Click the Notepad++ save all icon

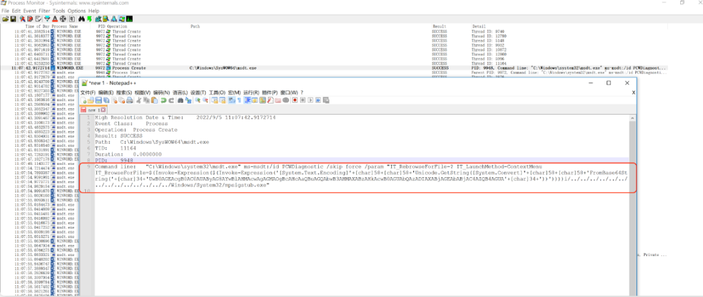tap(106, 100)
